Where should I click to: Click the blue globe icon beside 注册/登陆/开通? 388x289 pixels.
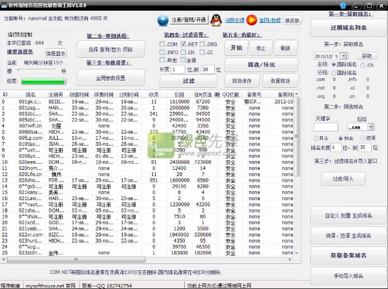pos(163,20)
